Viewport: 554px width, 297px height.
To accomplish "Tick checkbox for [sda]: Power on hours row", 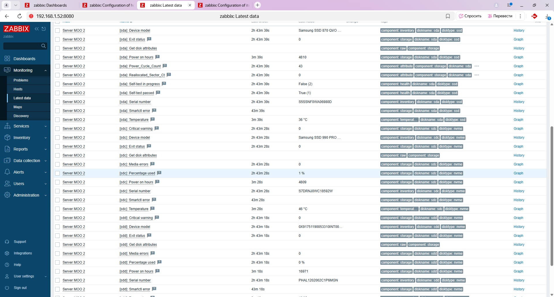I will click(57, 57).
